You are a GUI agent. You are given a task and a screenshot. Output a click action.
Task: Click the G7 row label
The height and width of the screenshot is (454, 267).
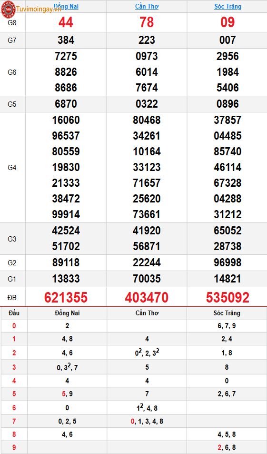point(12,40)
